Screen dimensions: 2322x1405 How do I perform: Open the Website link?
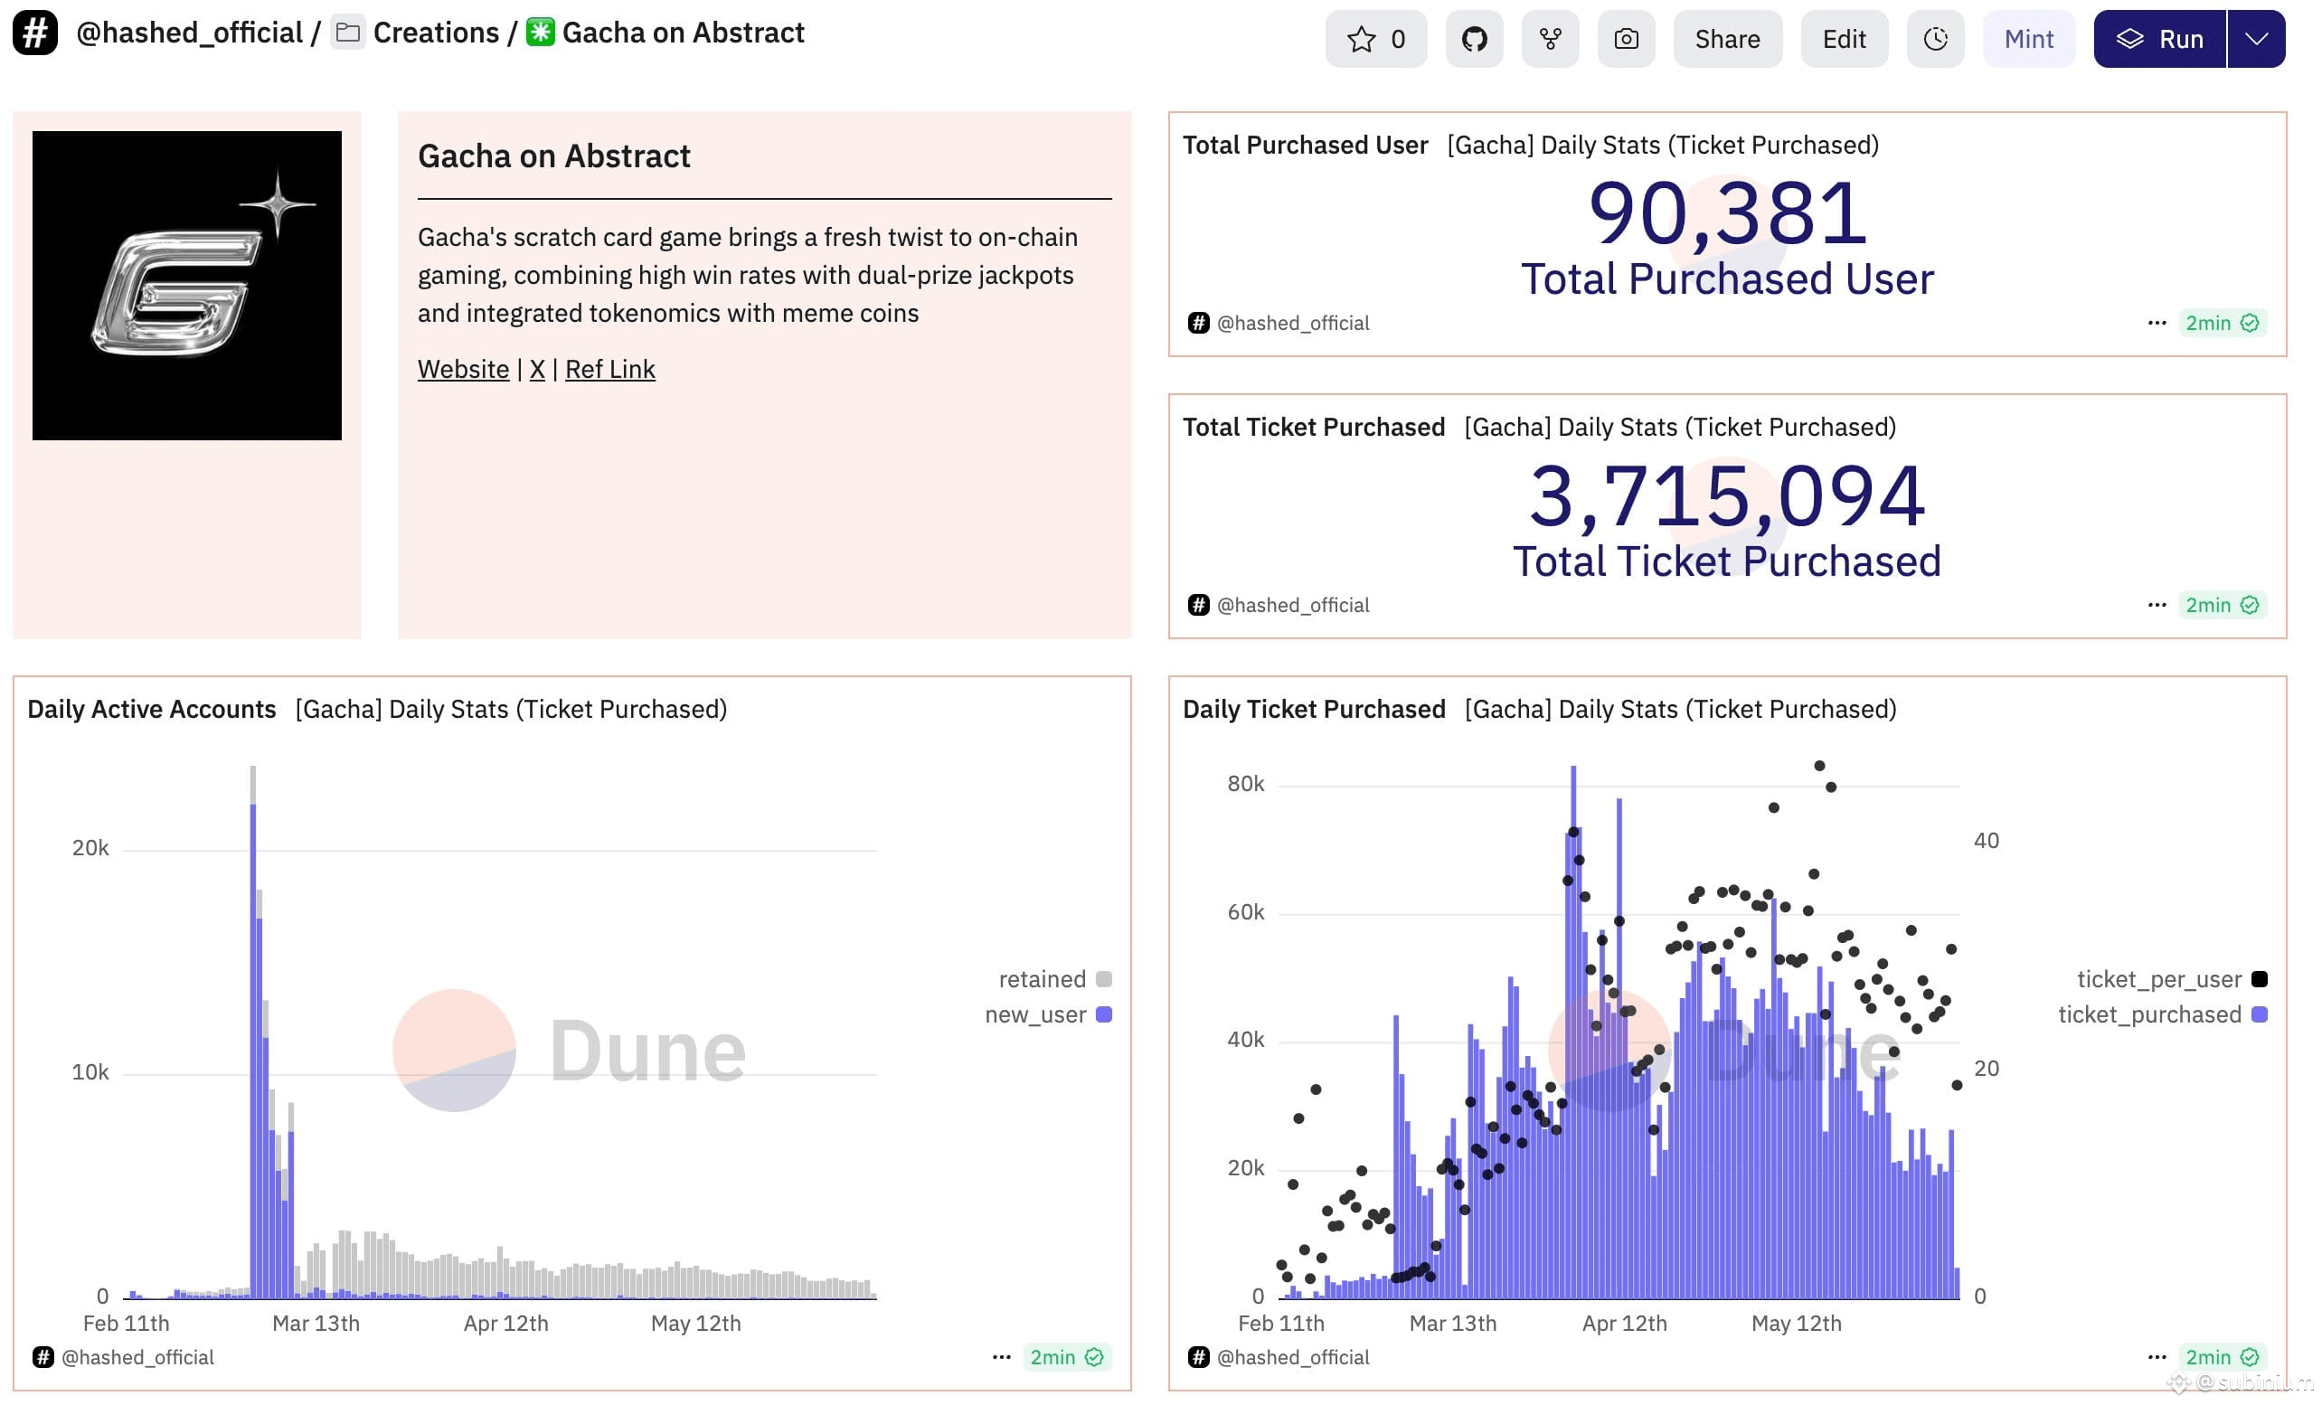tap(463, 370)
